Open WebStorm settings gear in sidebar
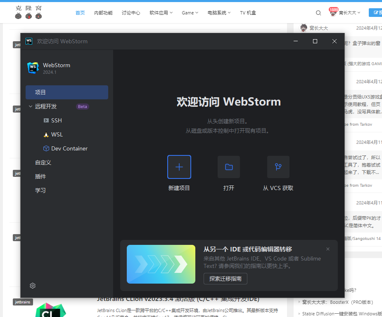This screenshot has width=382, height=317. tap(33, 286)
